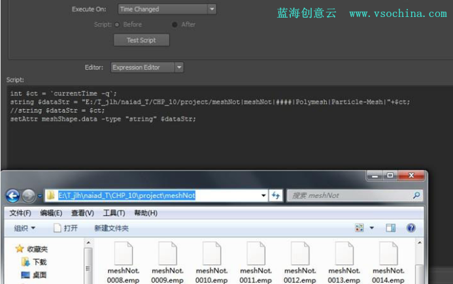This screenshot has width=453, height=284.
Task: Open the Execute On dropdown
Action: coord(167,9)
